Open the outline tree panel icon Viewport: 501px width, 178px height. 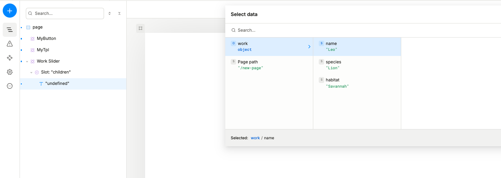pyautogui.click(x=10, y=30)
